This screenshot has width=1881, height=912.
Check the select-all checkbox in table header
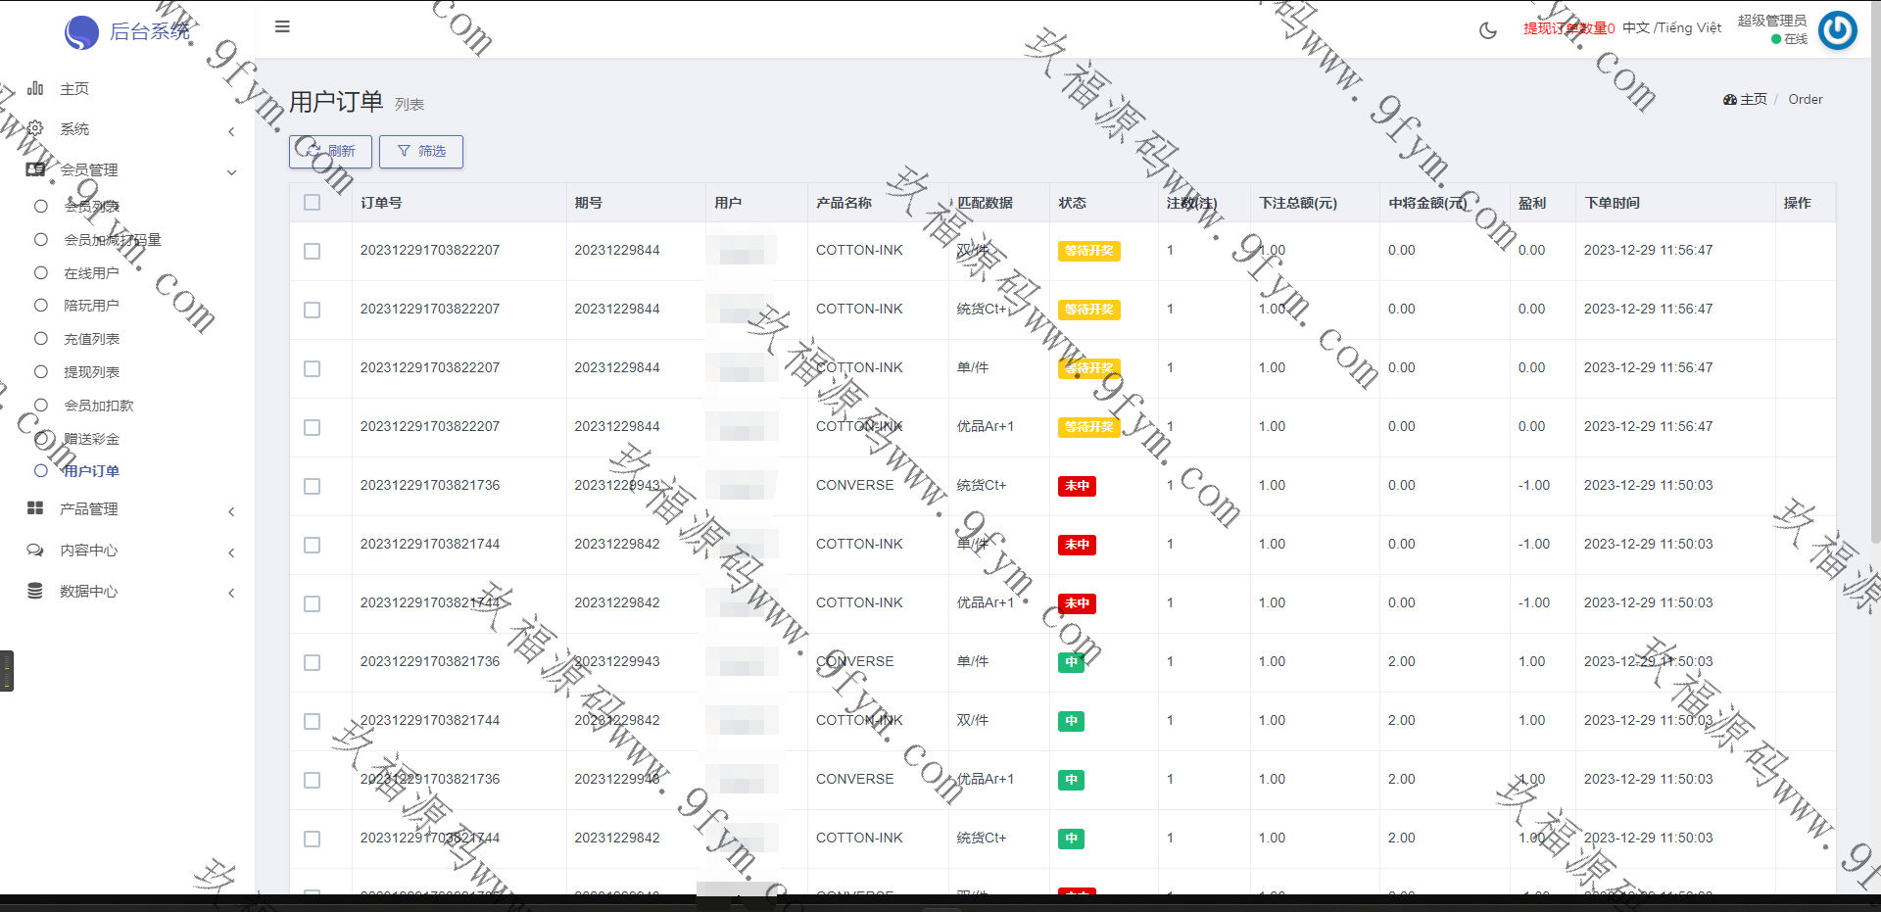312,203
